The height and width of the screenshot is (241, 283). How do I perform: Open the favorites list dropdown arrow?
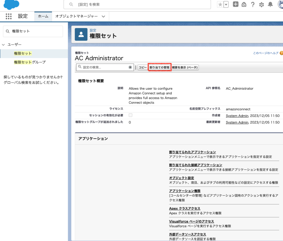(226, 4)
